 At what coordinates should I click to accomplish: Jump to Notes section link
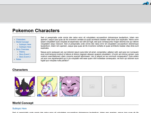(18, 59)
